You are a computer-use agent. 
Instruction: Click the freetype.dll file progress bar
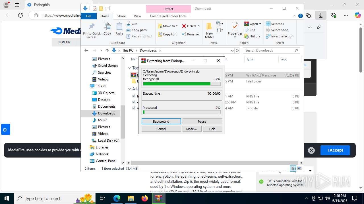pyautogui.click(x=182, y=84)
